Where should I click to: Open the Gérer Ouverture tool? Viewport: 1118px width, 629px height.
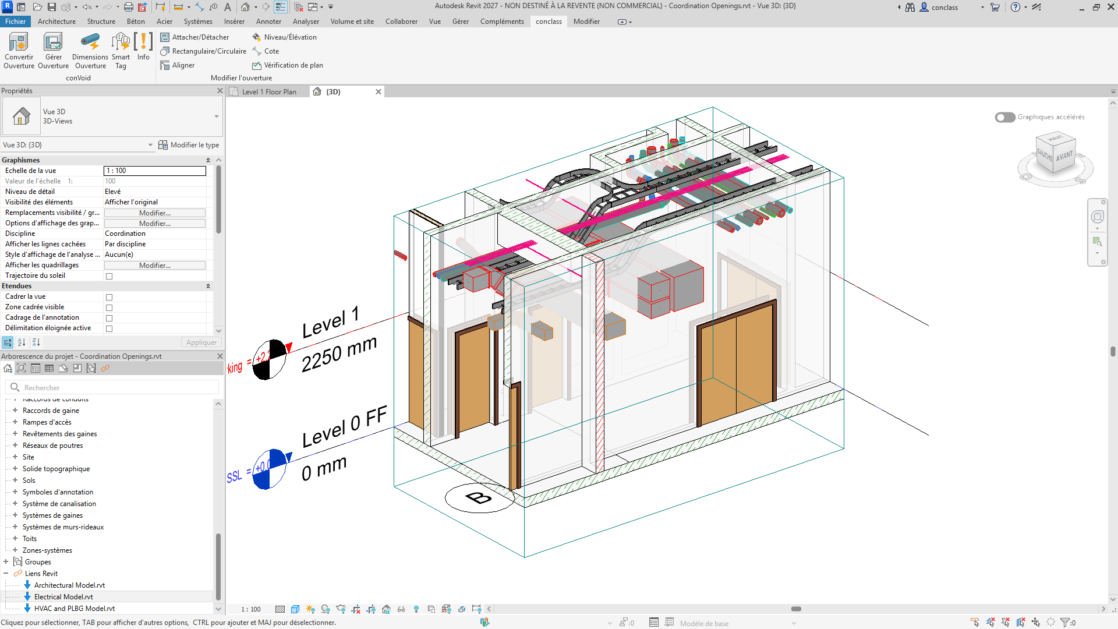(x=53, y=51)
